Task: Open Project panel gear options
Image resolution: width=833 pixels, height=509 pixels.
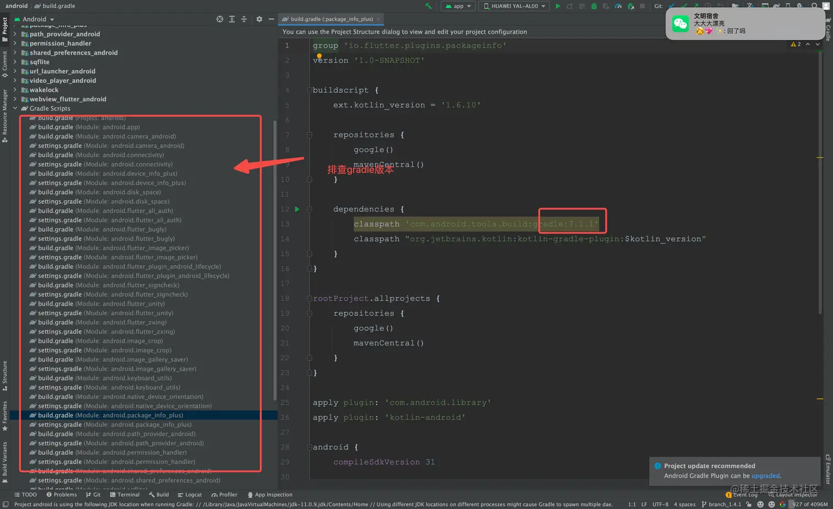Action: [x=259, y=19]
